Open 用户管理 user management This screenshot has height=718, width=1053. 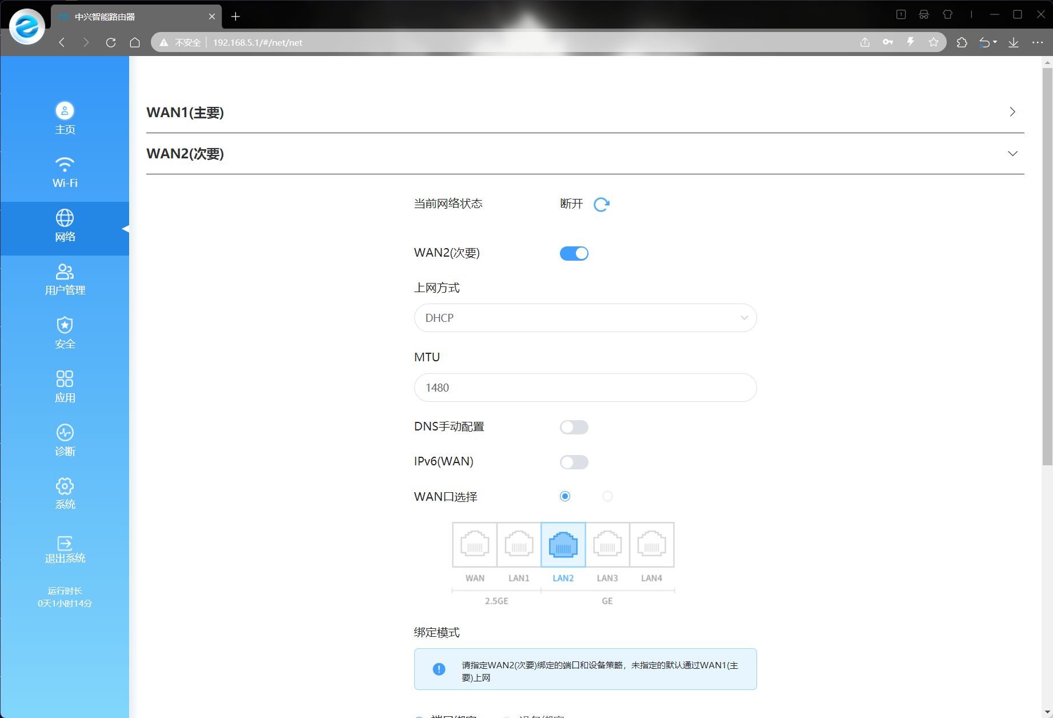tap(65, 280)
